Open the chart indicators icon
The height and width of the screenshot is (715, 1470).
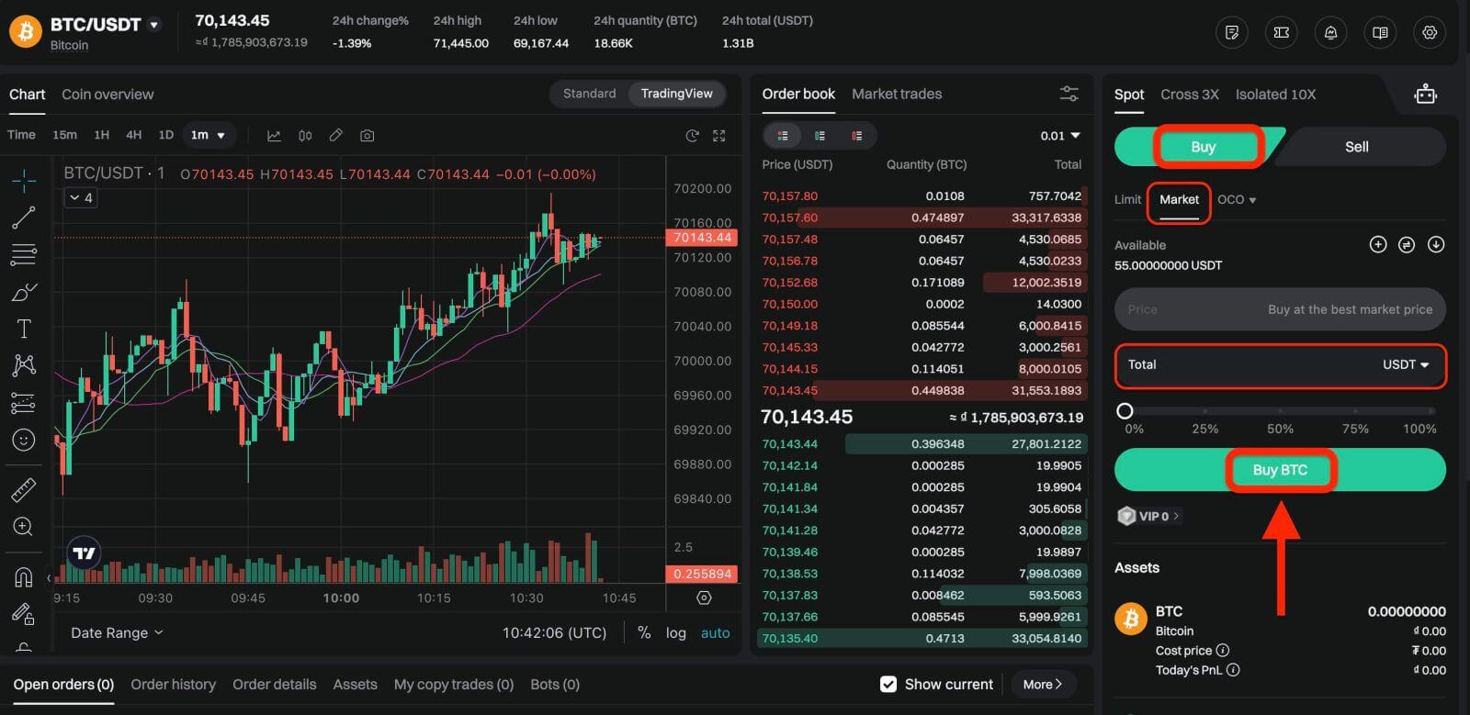[274, 136]
